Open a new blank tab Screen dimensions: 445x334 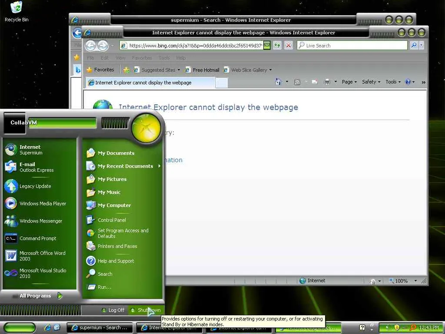coord(221,83)
